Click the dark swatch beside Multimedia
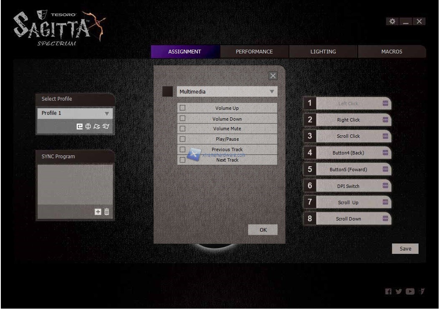 pos(168,92)
